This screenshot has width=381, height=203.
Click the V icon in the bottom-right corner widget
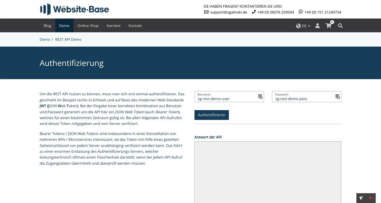tap(361, 198)
